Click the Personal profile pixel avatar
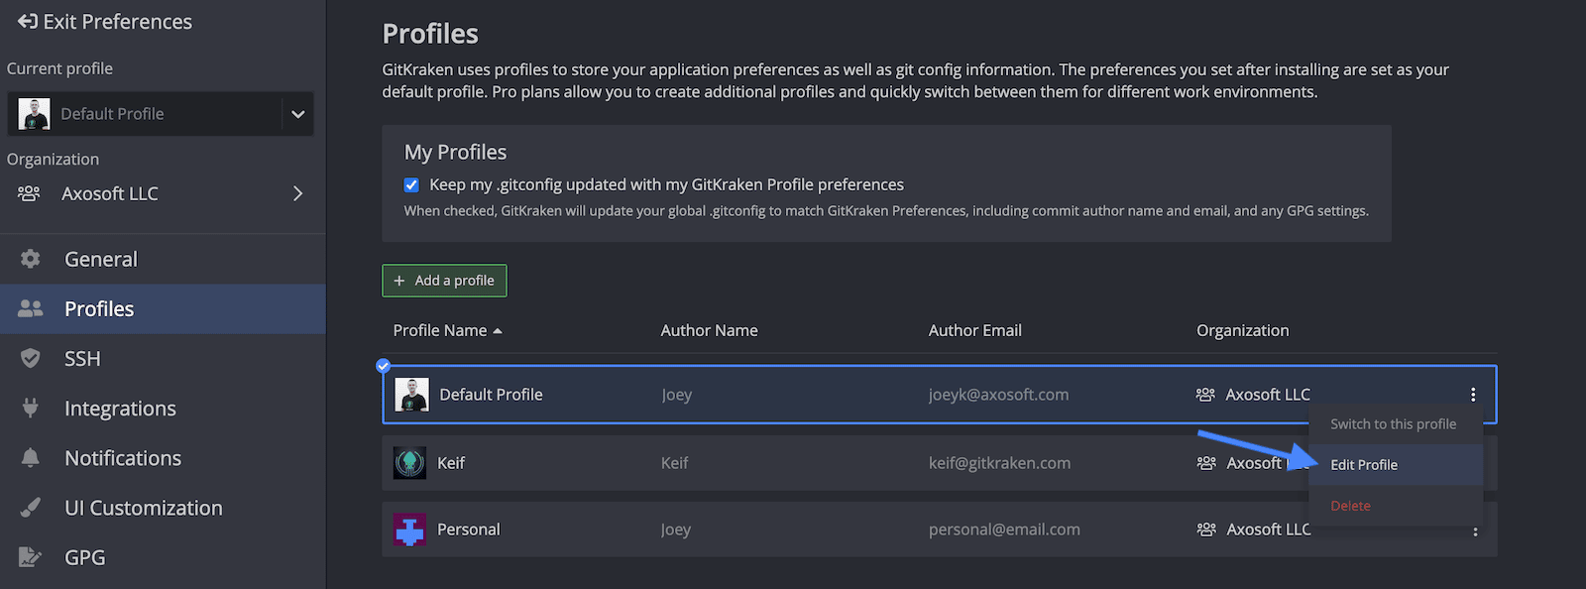 (409, 530)
